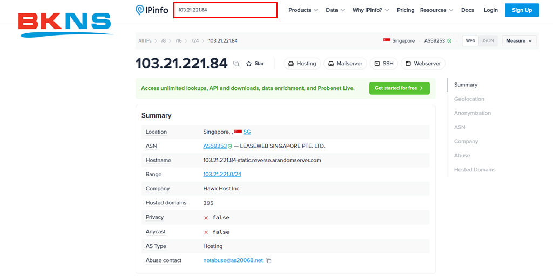The image size is (553, 276).
Task: Click the Hawk Host Inc. company value
Action: pos(222,188)
